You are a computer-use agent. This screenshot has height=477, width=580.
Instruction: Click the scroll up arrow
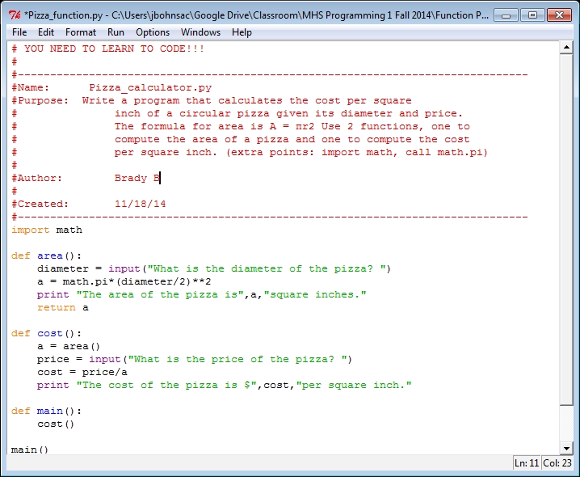(x=566, y=48)
